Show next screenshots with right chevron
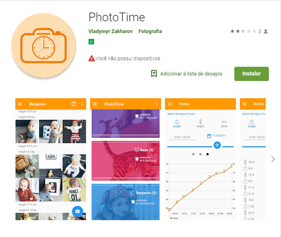 [273, 159]
